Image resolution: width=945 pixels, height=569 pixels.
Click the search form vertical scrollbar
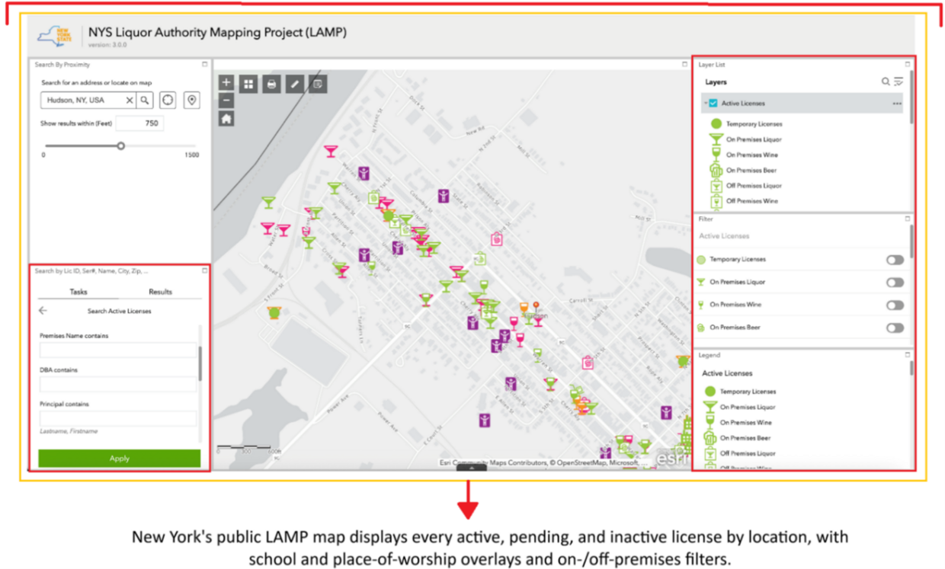200,363
